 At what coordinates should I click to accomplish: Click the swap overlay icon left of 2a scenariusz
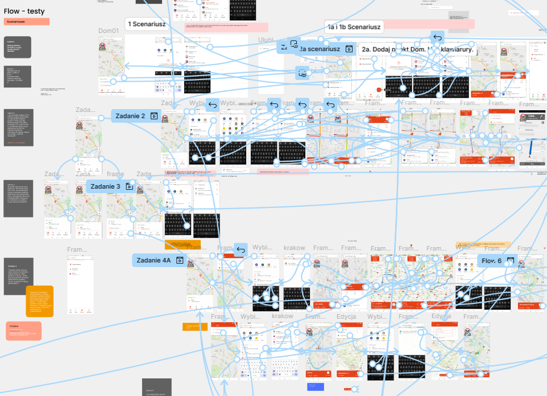tap(293, 44)
